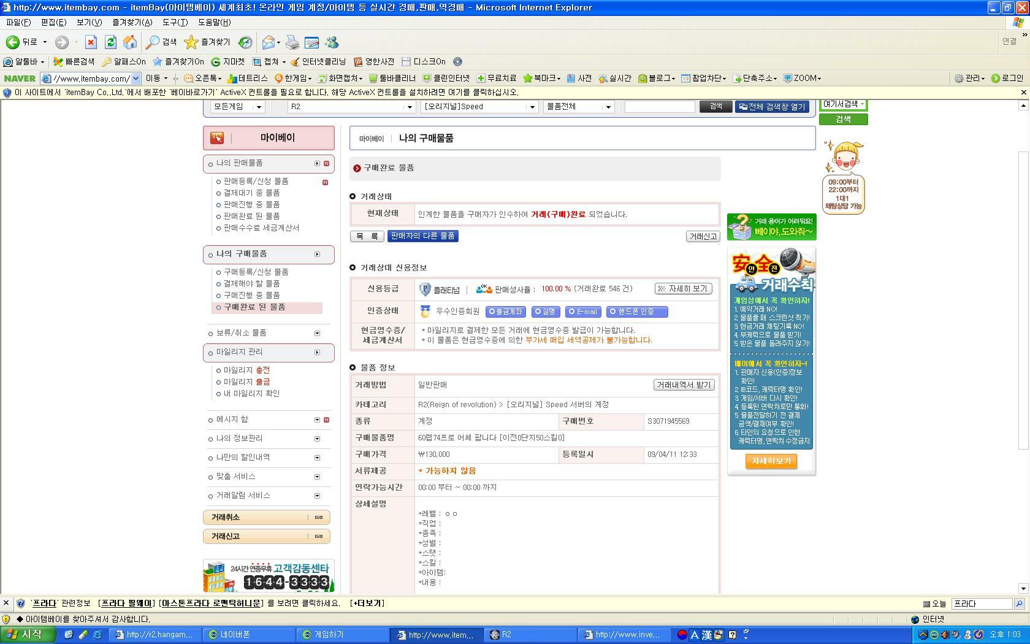Viewport: 1030px width, 644px height.
Task: Open the 도구(T) menu
Action: click(175, 23)
